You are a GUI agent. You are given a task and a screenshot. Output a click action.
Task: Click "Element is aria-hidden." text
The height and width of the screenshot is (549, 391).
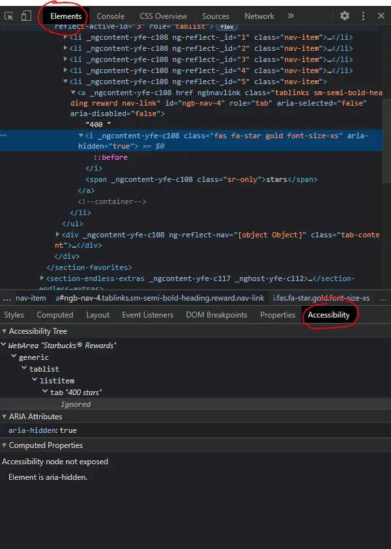pyautogui.click(x=48, y=477)
